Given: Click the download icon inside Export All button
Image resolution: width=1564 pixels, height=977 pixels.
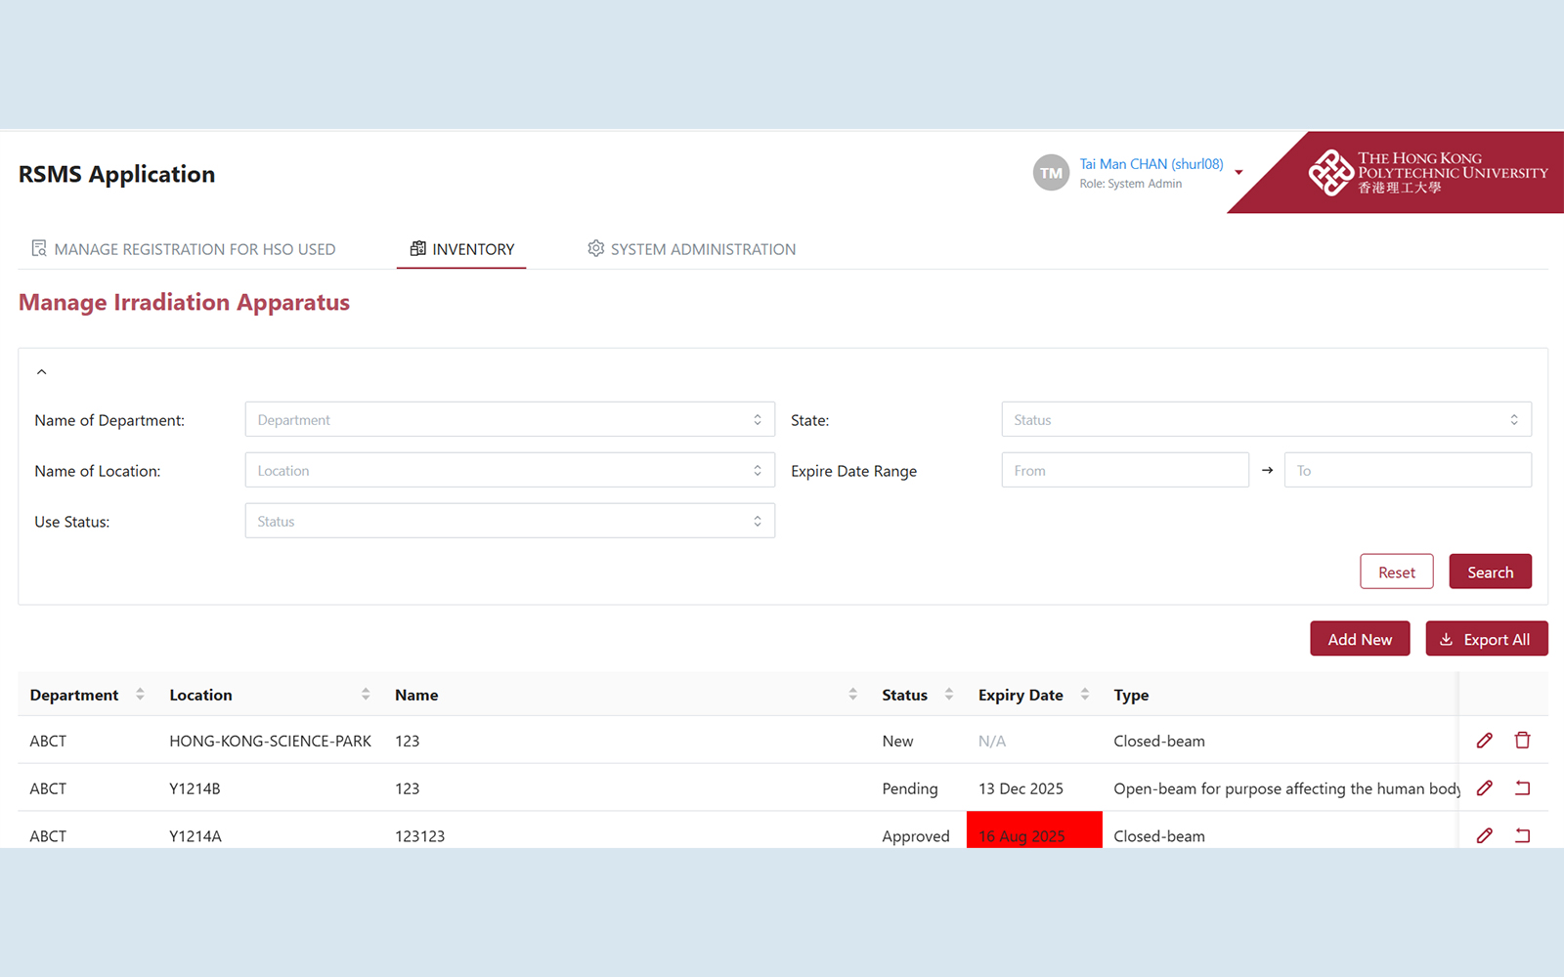Looking at the screenshot, I should tap(1446, 638).
